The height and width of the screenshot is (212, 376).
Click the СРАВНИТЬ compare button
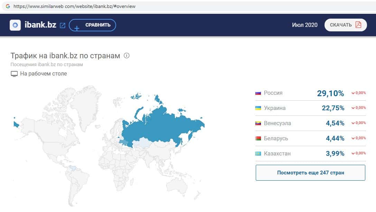click(x=92, y=25)
